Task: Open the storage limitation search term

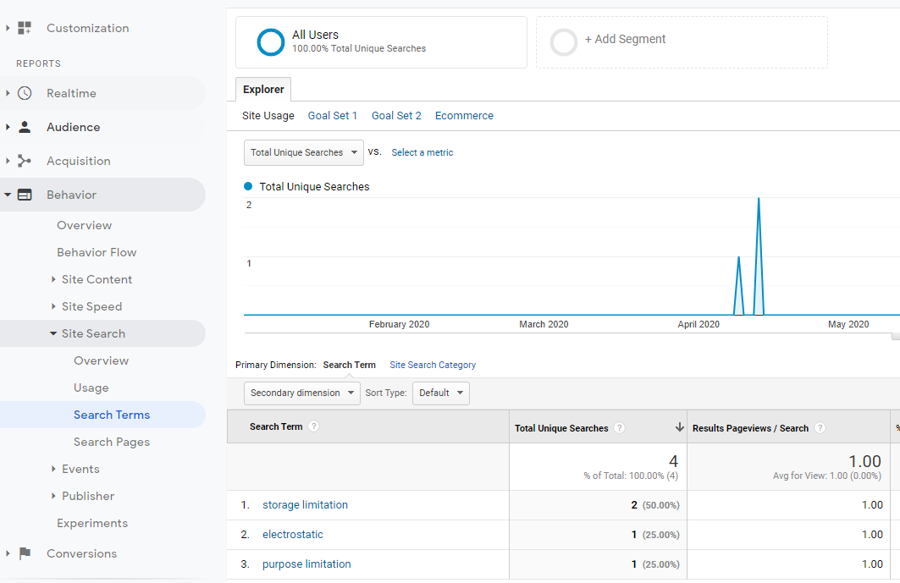Action: pos(305,505)
